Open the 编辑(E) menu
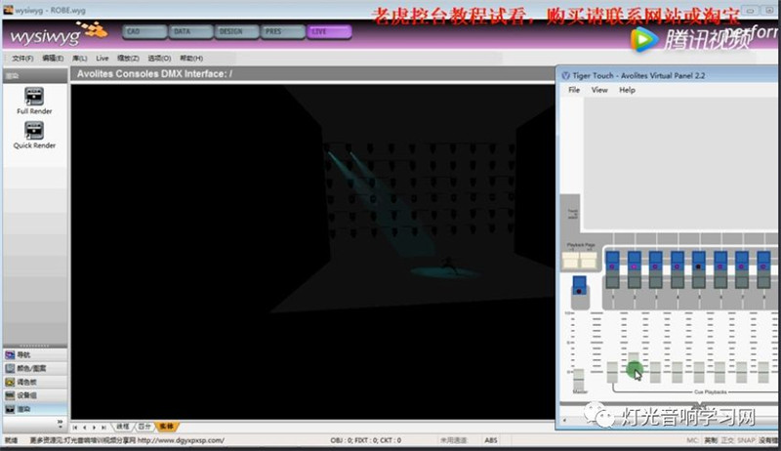The width and height of the screenshot is (781, 451). [x=53, y=59]
